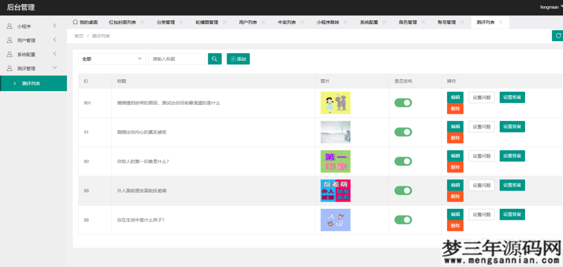Screen dimensions: 563x267
Task: Click 设置问题 for ID 91
Action: point(482,127)
